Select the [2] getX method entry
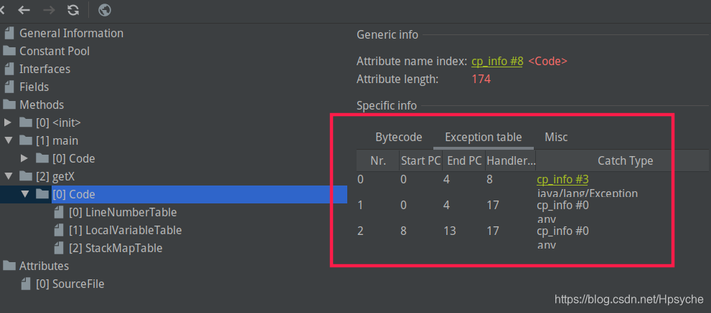711x313 pixels. 55,176
